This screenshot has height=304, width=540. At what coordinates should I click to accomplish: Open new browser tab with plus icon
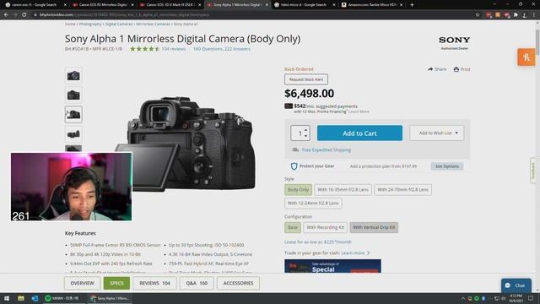[412, 5]
